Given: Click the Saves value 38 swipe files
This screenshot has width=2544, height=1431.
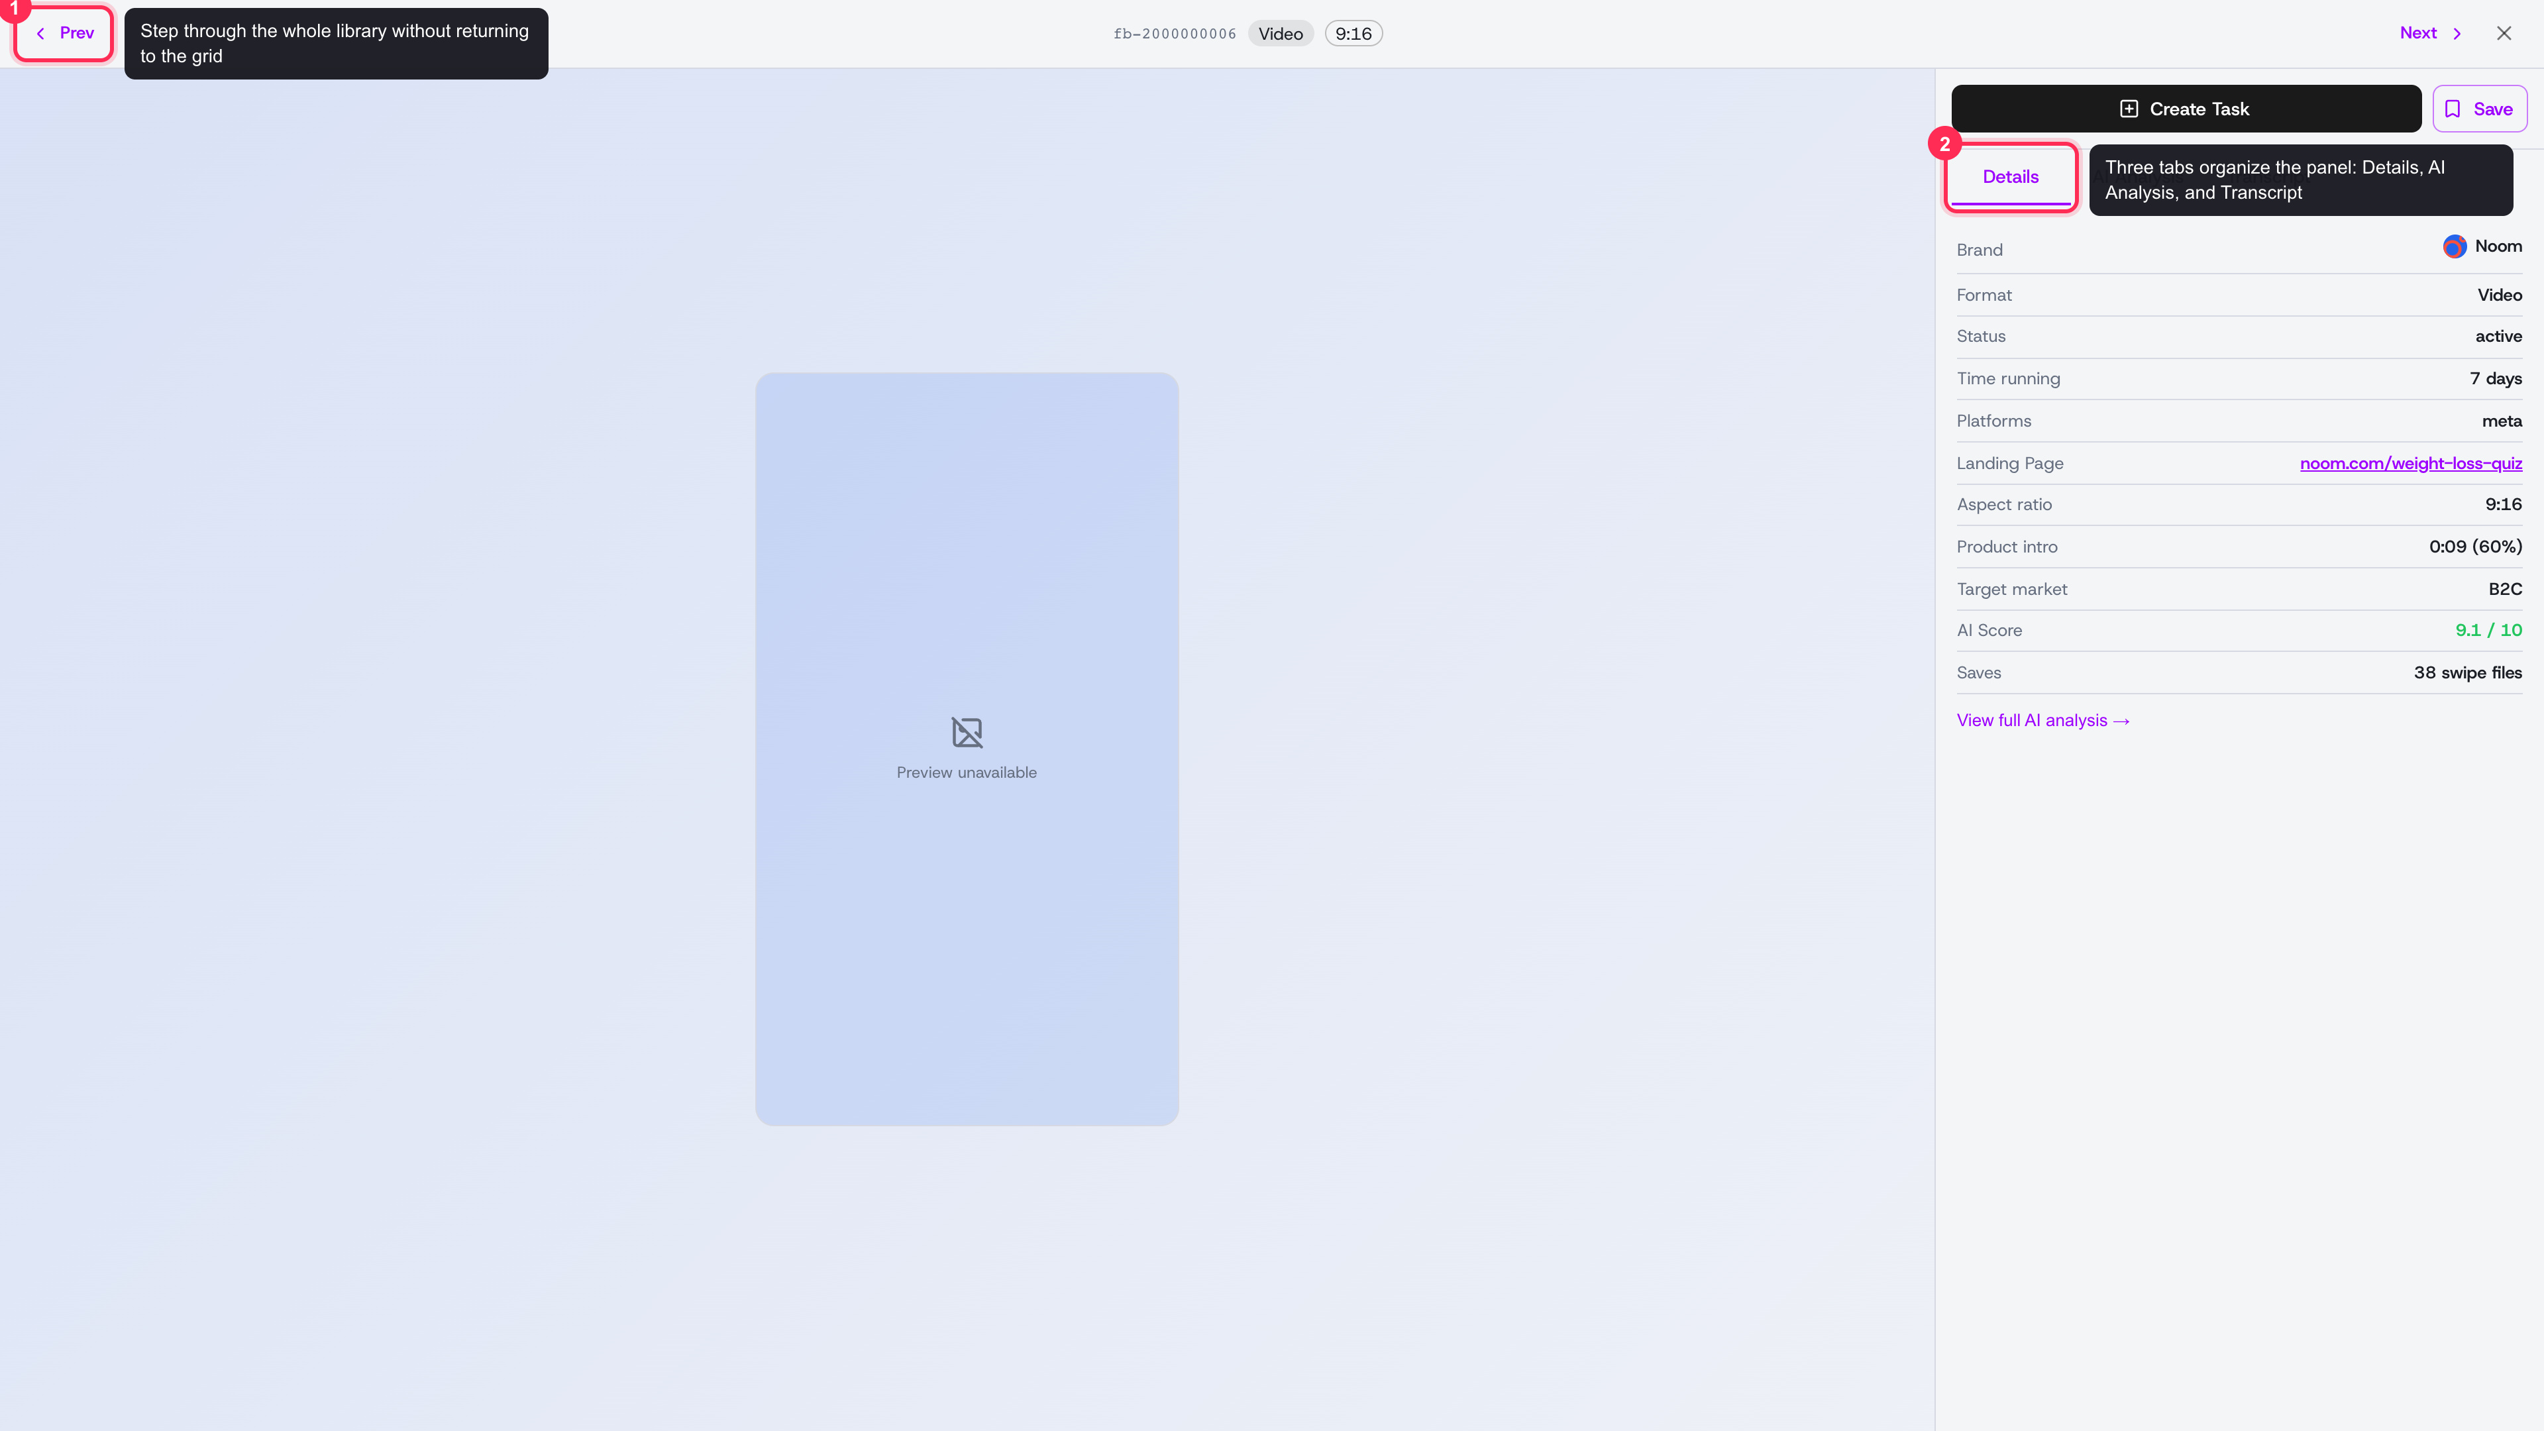Looking at the screenshot, I should pos(2467,672).
